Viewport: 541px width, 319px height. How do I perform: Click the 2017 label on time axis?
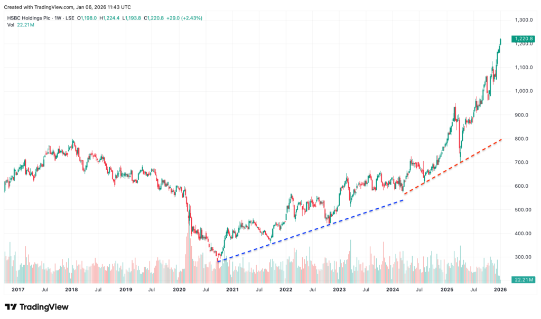(x=18, y=289)
